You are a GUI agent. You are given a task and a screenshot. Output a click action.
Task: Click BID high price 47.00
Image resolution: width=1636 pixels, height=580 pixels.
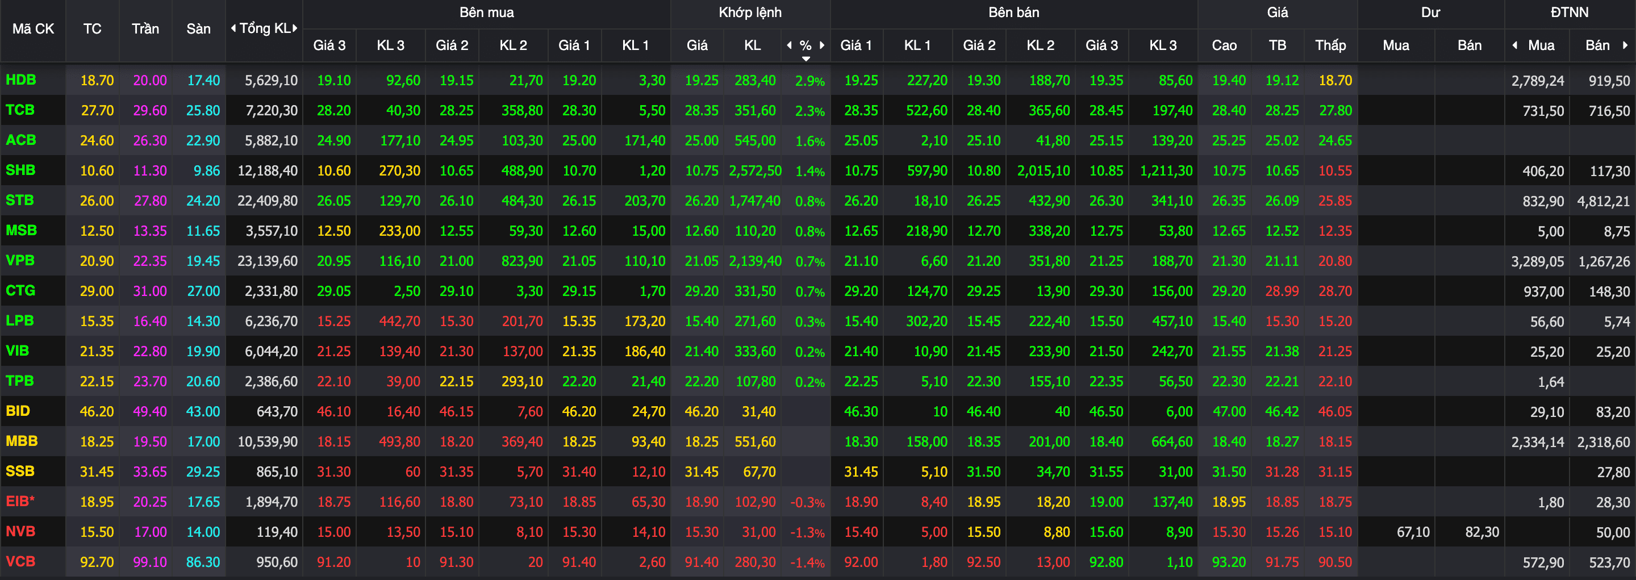click(x=1229, y=412)
